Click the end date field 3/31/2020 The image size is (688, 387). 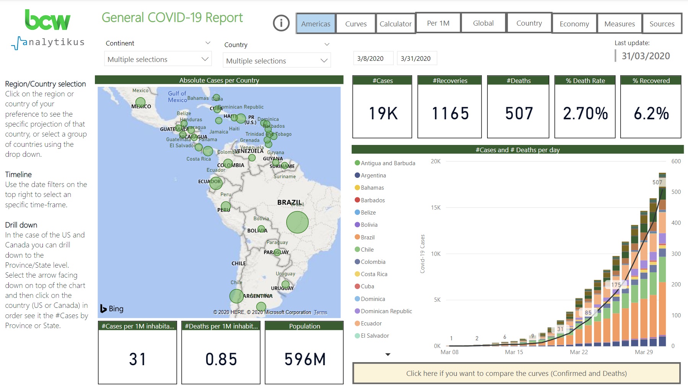(x=417, y=58)
